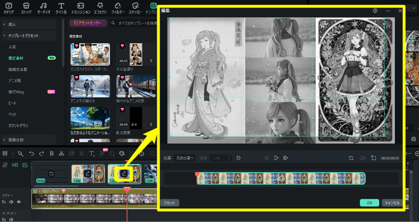Open the フィルター tab
The image size is (419, 222).
click(118, 8)
